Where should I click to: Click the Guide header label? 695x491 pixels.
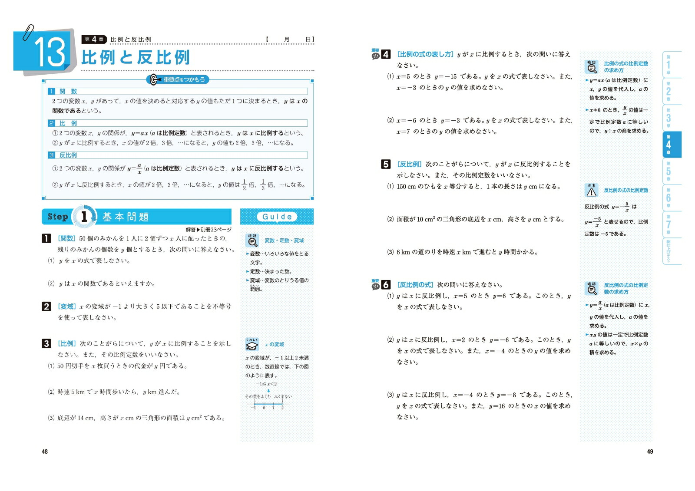pos(277,217)
